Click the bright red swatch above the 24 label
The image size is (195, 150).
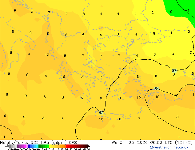[x=67, y=146]
